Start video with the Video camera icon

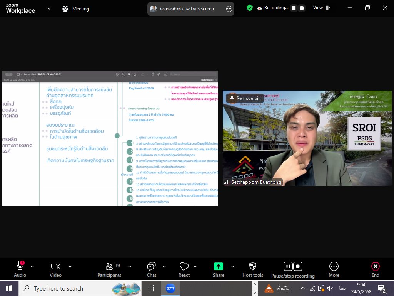[55, 266]
